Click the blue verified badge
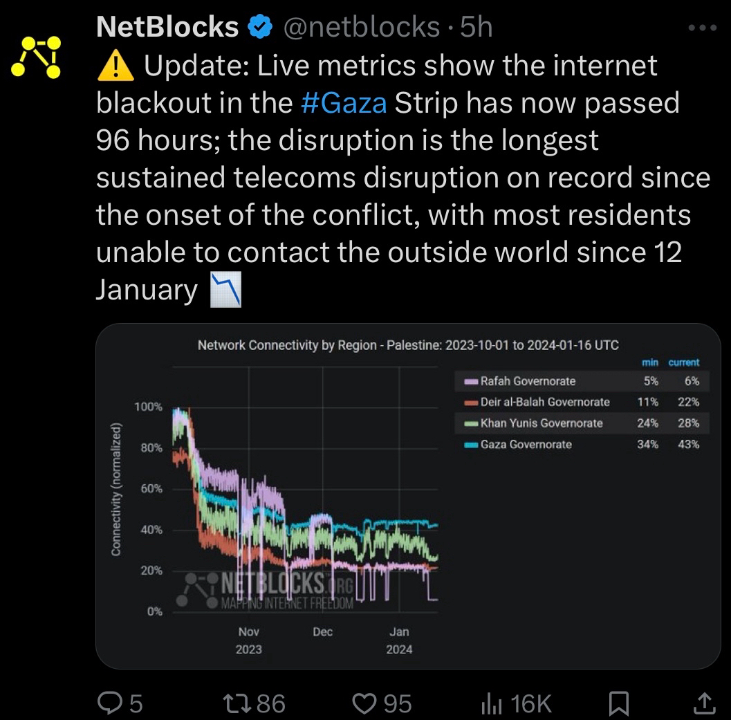The image size is (731, 720). click(x=260, y=28)
